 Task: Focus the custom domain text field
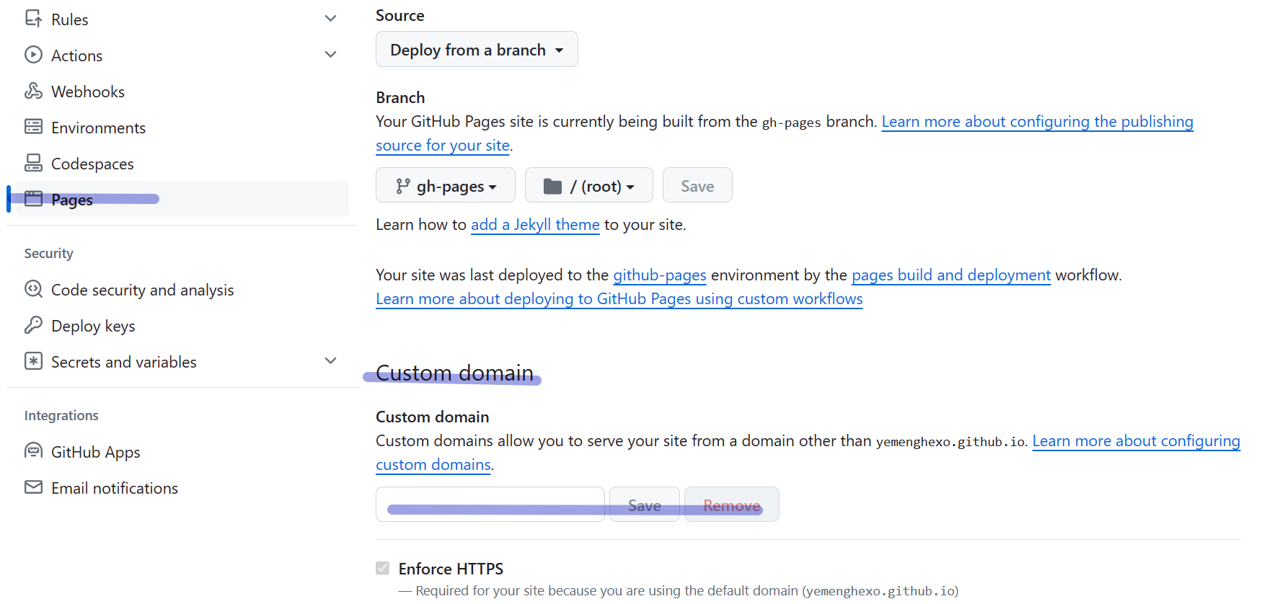(490, 505)
